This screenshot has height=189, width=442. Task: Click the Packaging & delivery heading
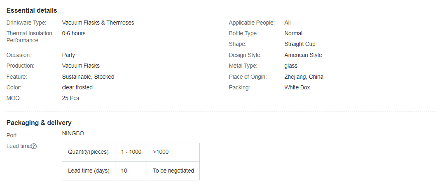coord(39,123)
